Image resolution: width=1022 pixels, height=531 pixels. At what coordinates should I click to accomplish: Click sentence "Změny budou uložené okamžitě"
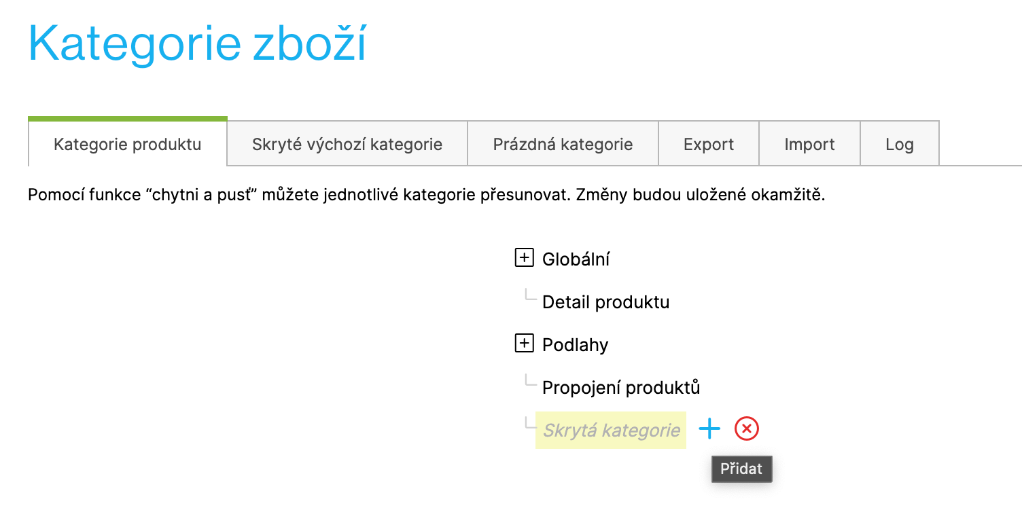pyautogui.click(x=700, y=196)
